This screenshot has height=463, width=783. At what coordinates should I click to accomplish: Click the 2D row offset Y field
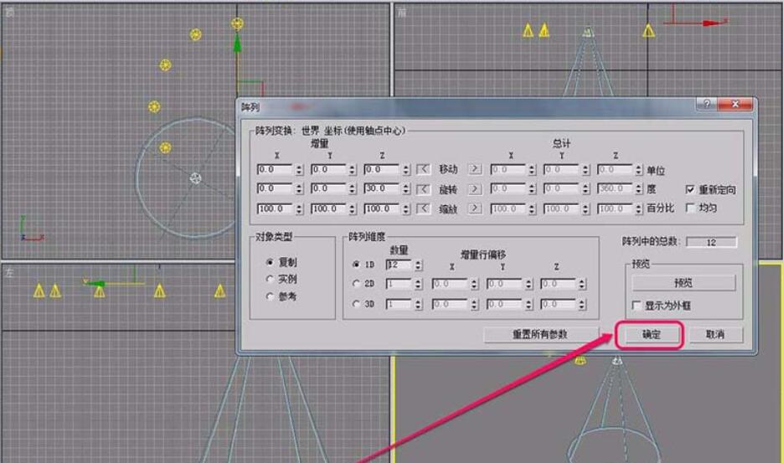point(505,284)
